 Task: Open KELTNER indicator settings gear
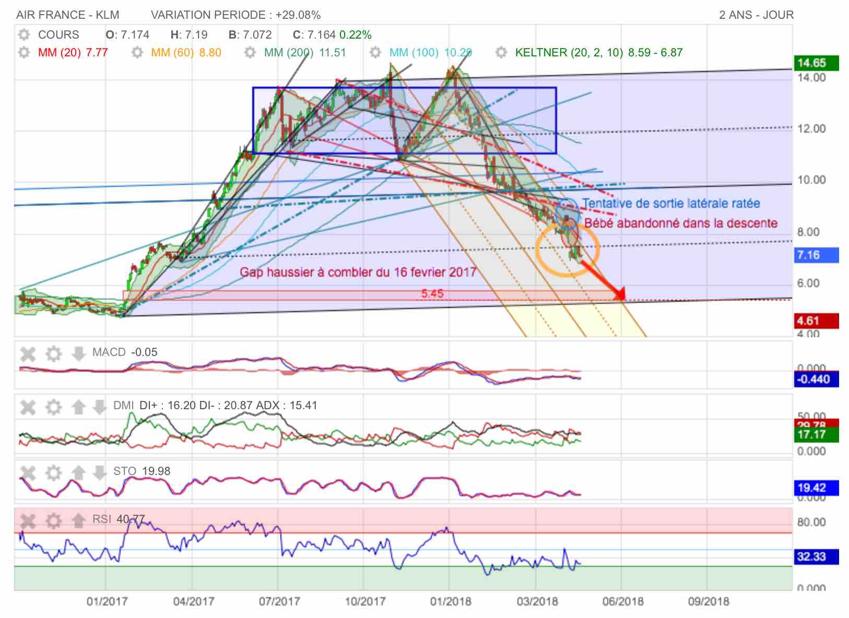pos(501,53)
